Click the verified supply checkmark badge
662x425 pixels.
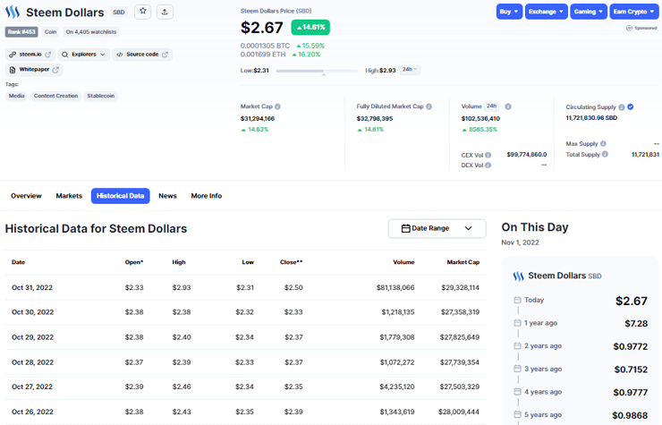point(631,106)
